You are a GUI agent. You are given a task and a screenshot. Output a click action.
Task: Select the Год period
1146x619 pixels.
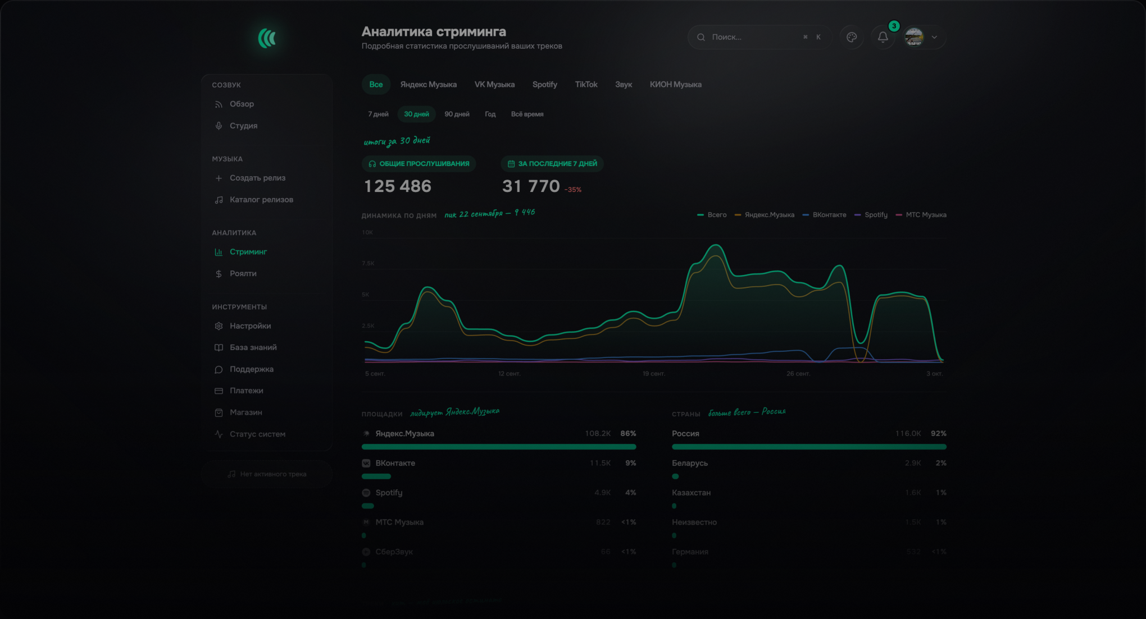pos(490,114)
